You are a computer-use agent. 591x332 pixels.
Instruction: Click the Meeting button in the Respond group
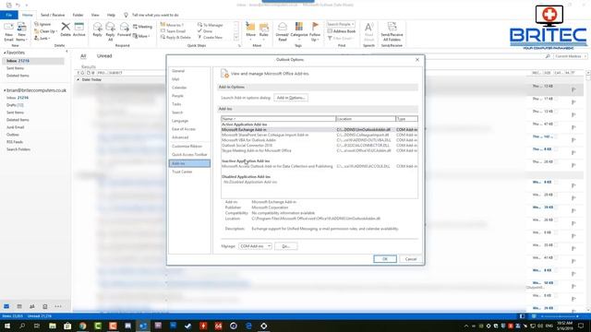(x=142, y=27)
